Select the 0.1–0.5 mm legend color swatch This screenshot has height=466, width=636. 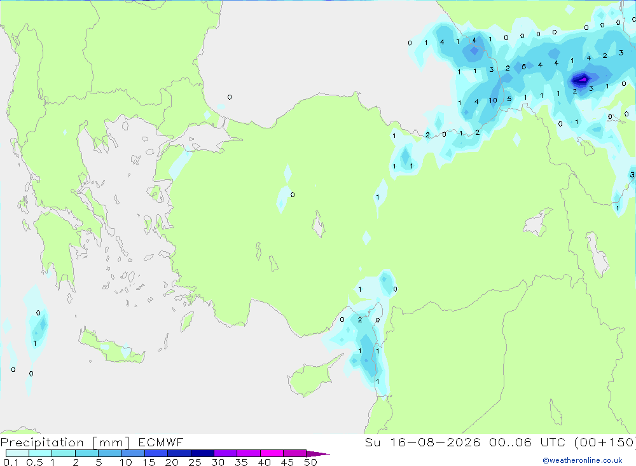17,453
